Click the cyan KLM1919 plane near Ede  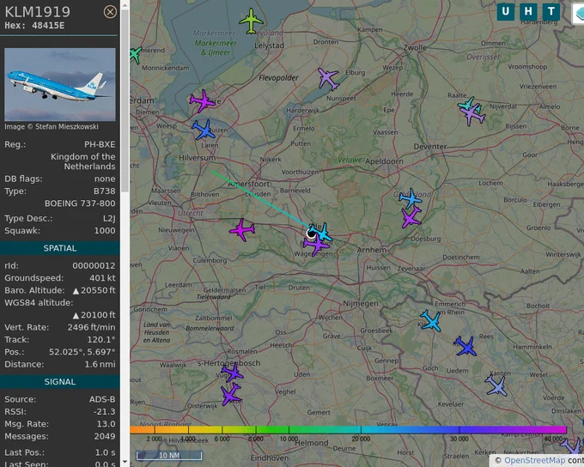pos(323,233)
